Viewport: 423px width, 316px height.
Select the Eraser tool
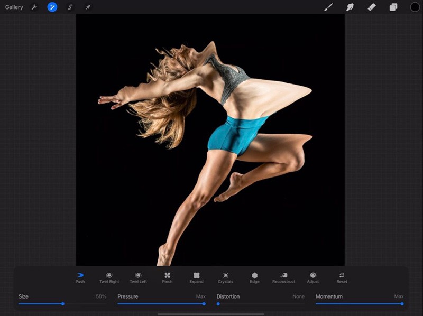(371, 7)
